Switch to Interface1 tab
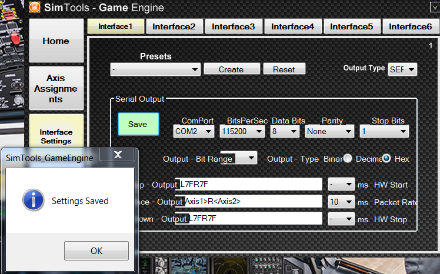 (x=116, y=26)
